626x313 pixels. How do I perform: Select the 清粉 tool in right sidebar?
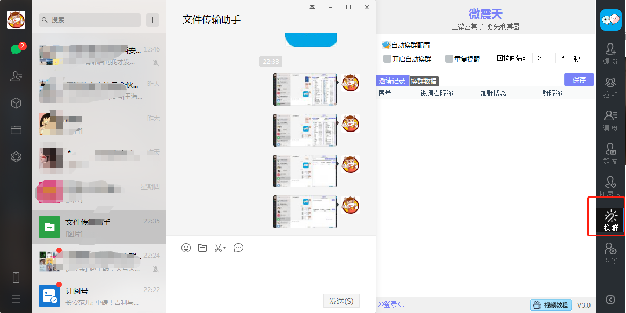(610, 121)
